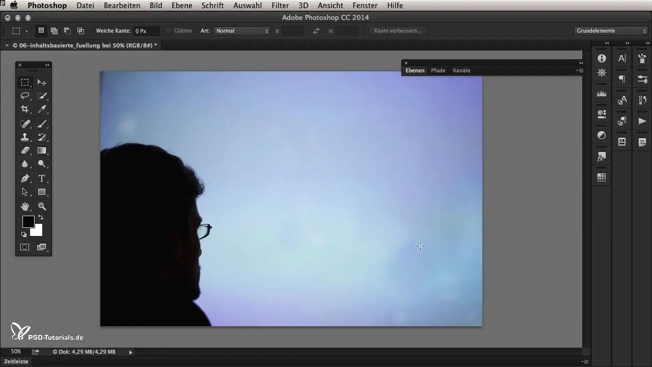652x367 pixels.
Task: Change the screen mode button
Action: [42, 247]
